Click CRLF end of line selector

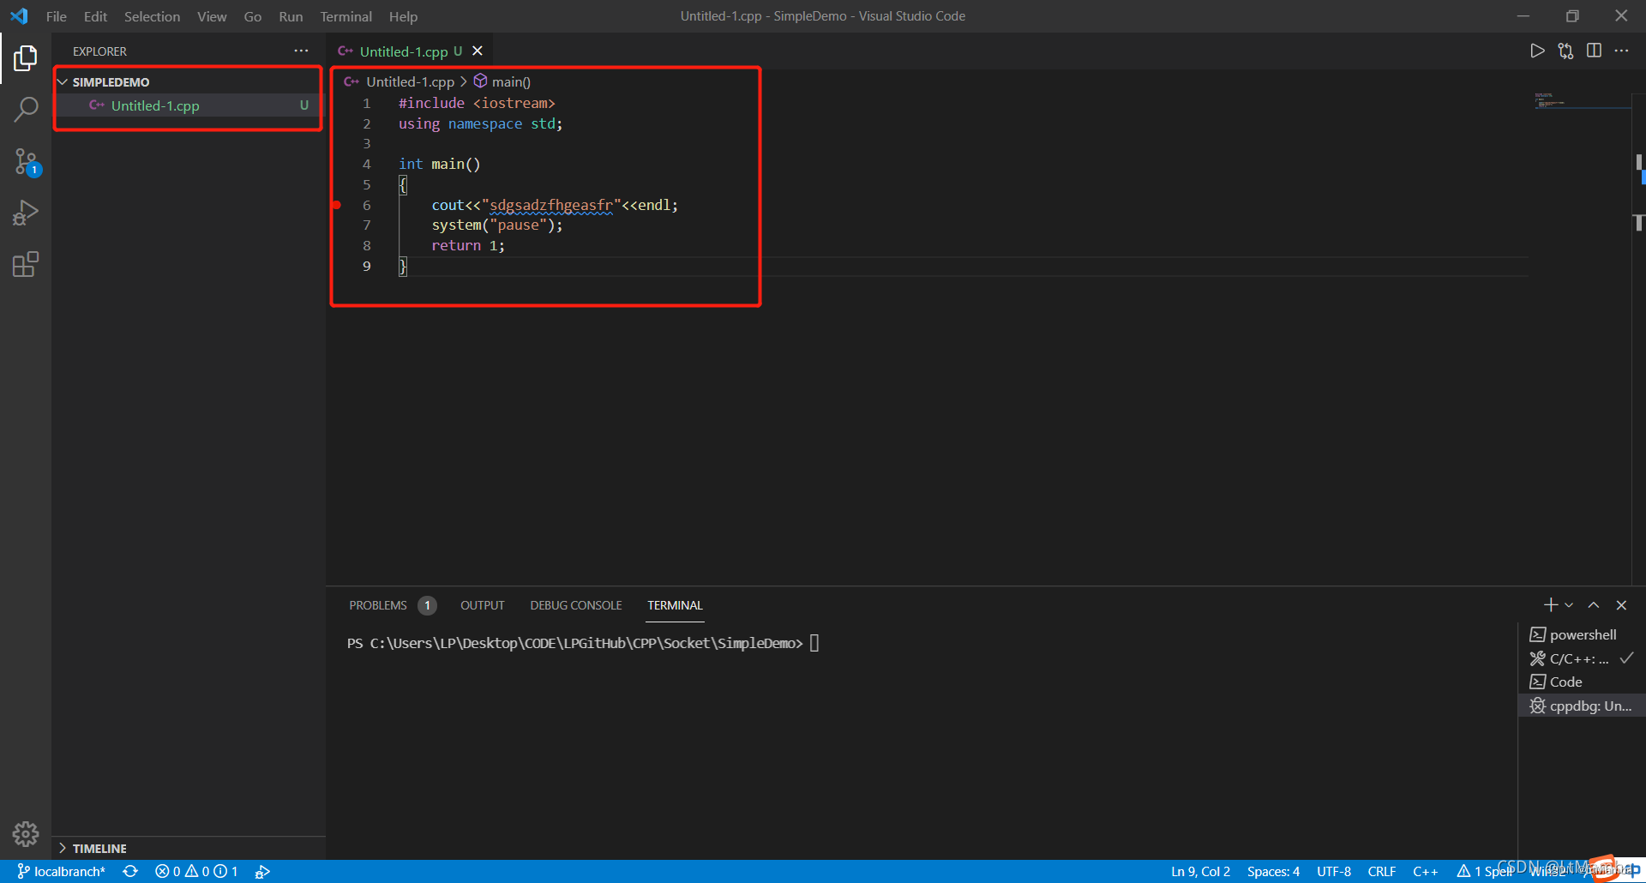click(1382, 871)
